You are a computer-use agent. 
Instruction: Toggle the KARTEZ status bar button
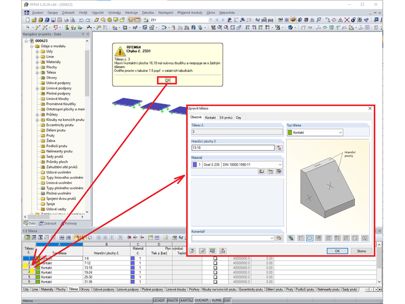(187, 300)
